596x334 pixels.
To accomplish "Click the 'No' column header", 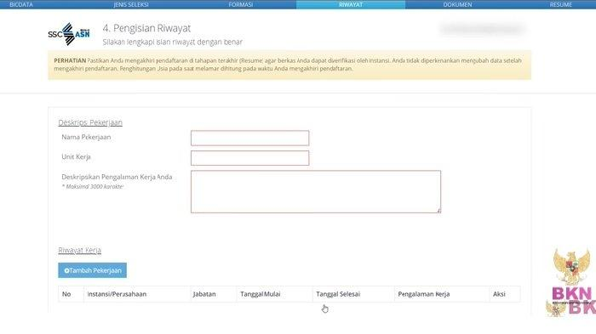I will 66,294.
